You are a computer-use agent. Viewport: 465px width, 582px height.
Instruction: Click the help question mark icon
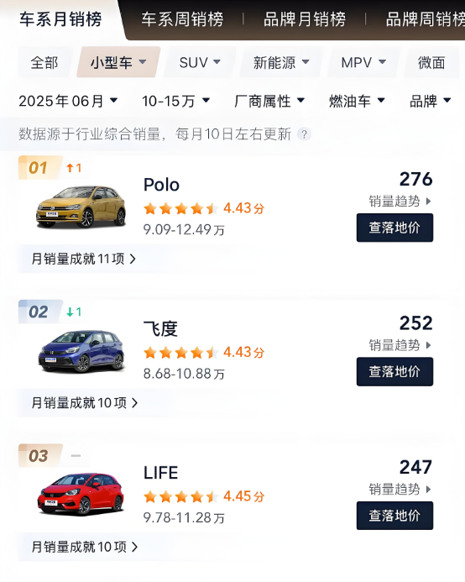304,134
